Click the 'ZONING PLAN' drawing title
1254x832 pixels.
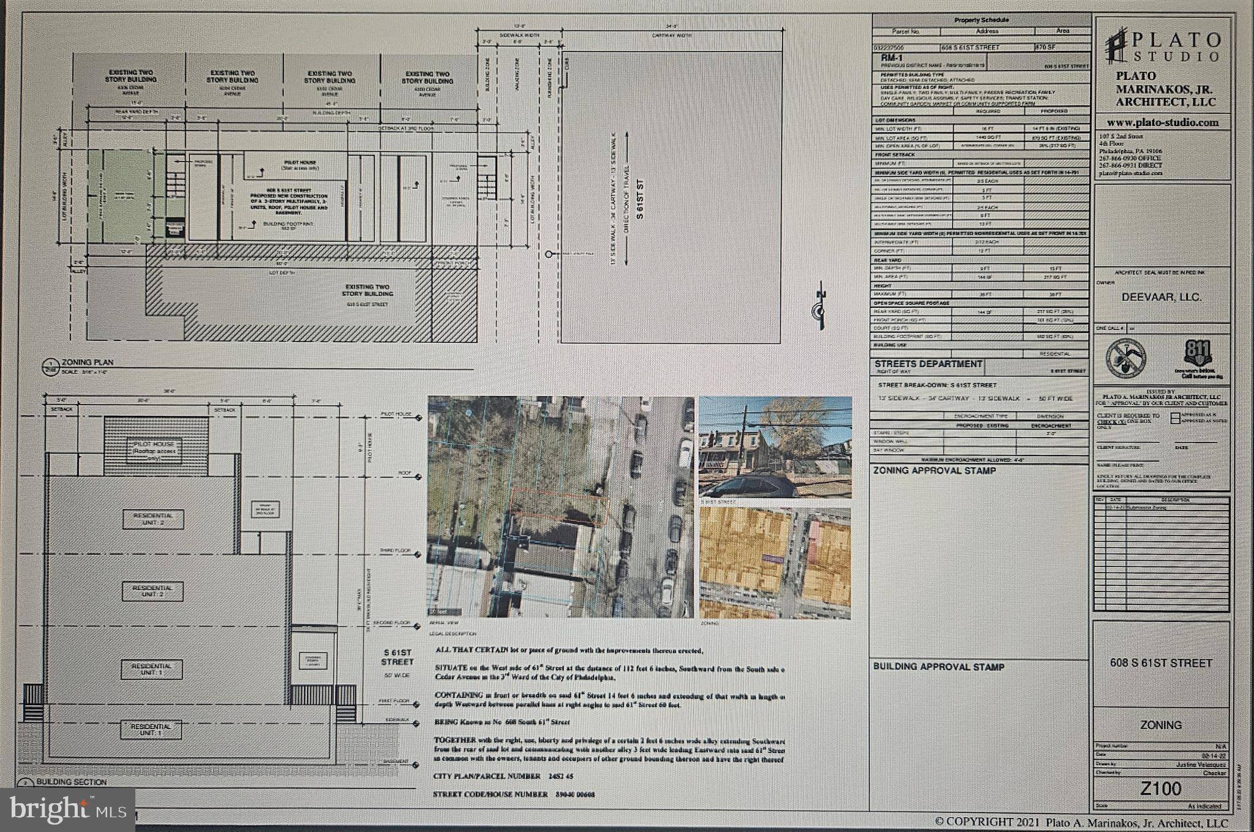click(88, 363)
